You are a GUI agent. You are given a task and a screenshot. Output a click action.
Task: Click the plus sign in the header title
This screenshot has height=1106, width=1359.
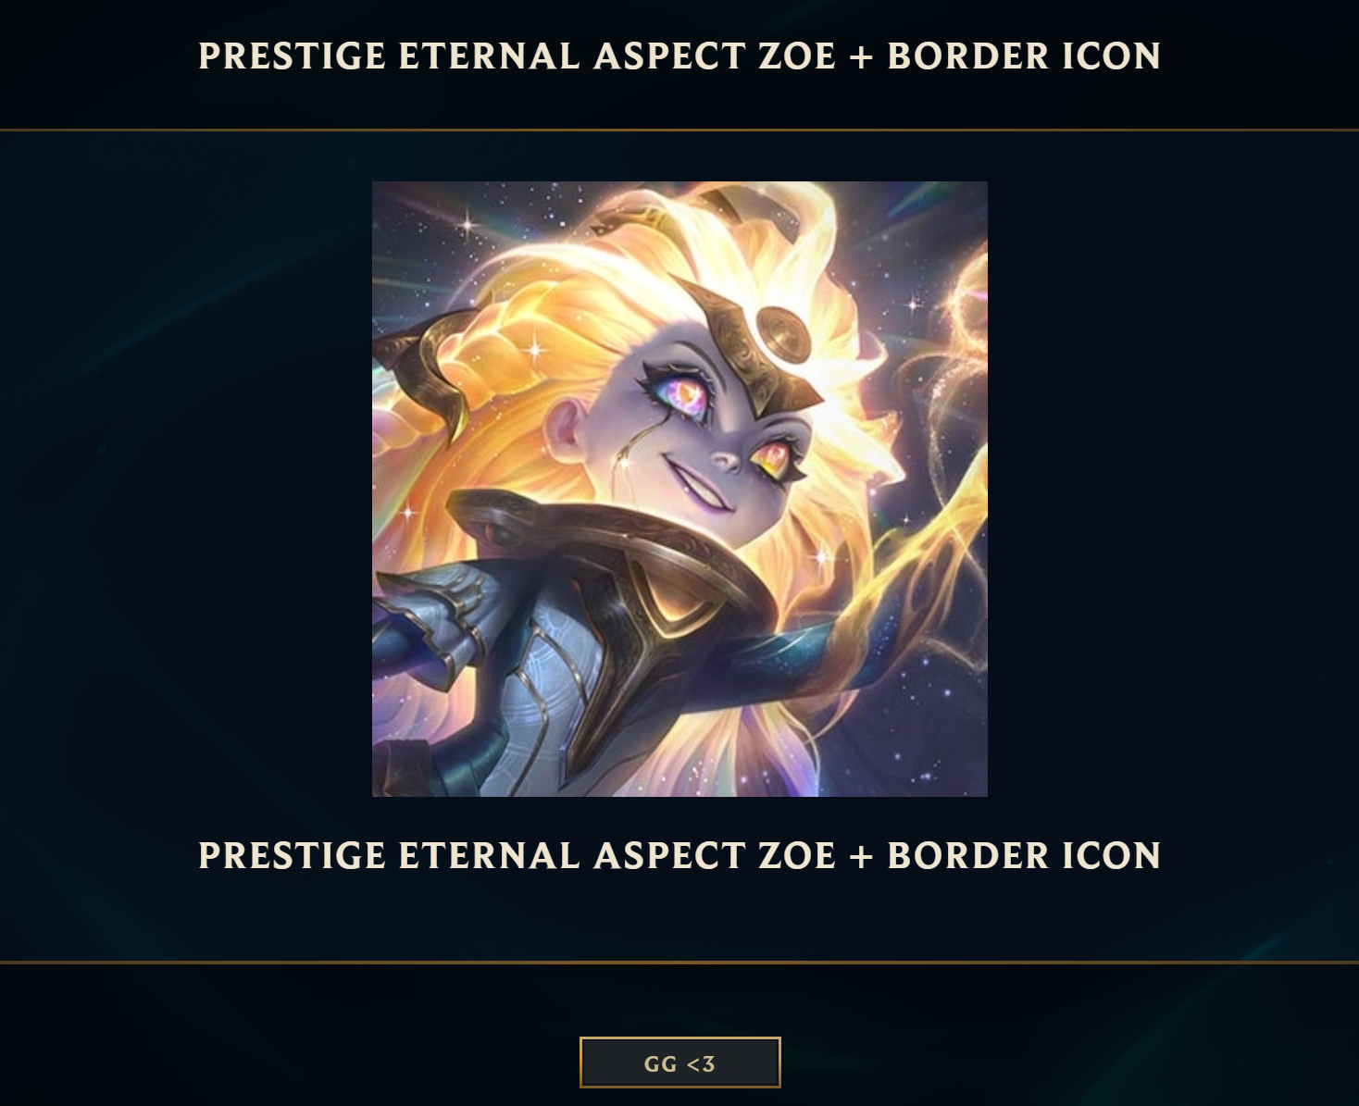(861, 56)
